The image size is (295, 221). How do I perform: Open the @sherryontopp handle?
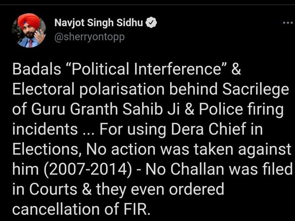(x=89, y=37)
